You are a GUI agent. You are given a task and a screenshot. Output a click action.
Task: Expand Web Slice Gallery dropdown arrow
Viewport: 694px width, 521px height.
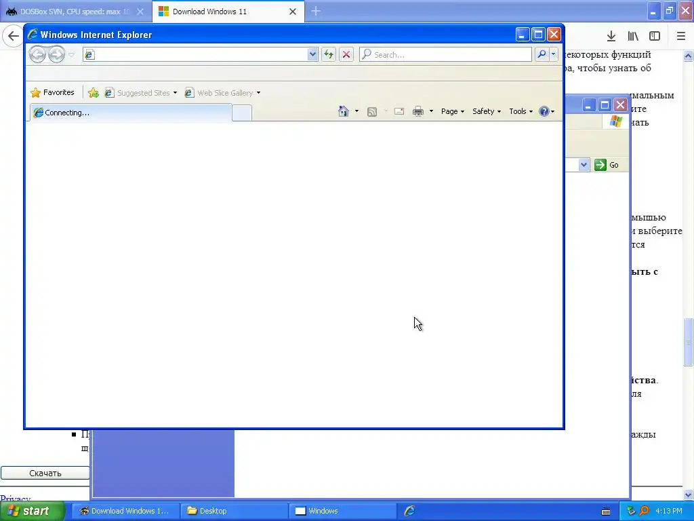[258, 92]
